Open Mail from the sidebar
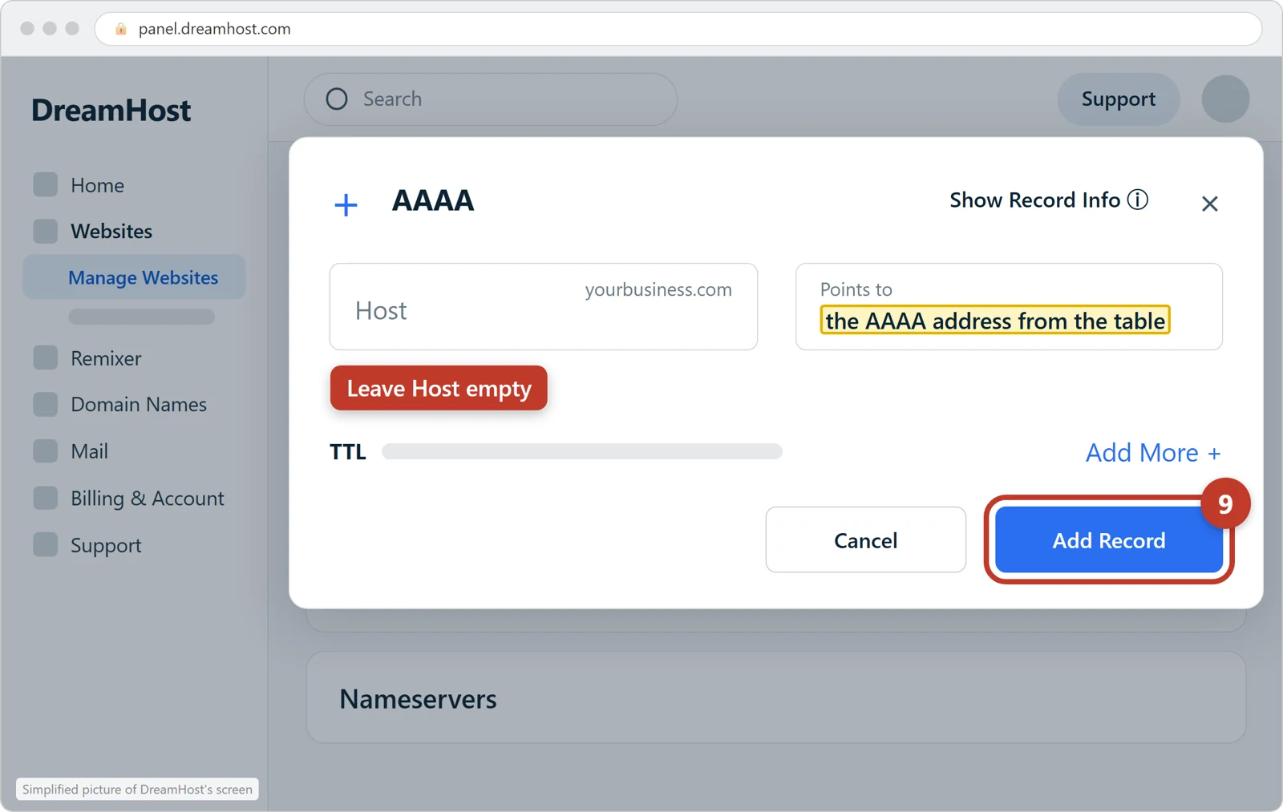 pos(89,451)
